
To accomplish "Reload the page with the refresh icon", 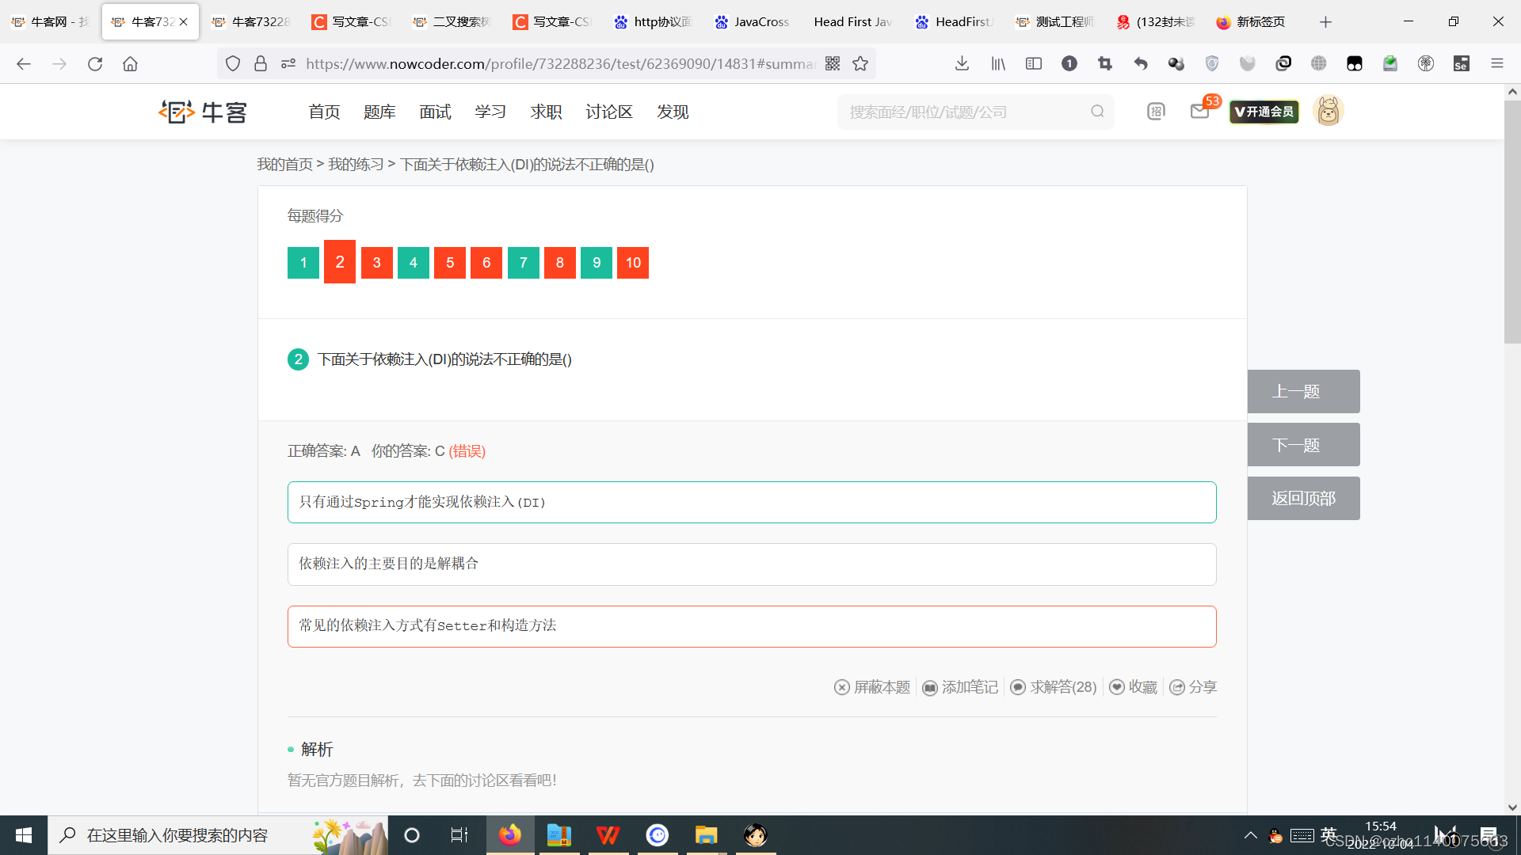I will click(x=95, y=63).
